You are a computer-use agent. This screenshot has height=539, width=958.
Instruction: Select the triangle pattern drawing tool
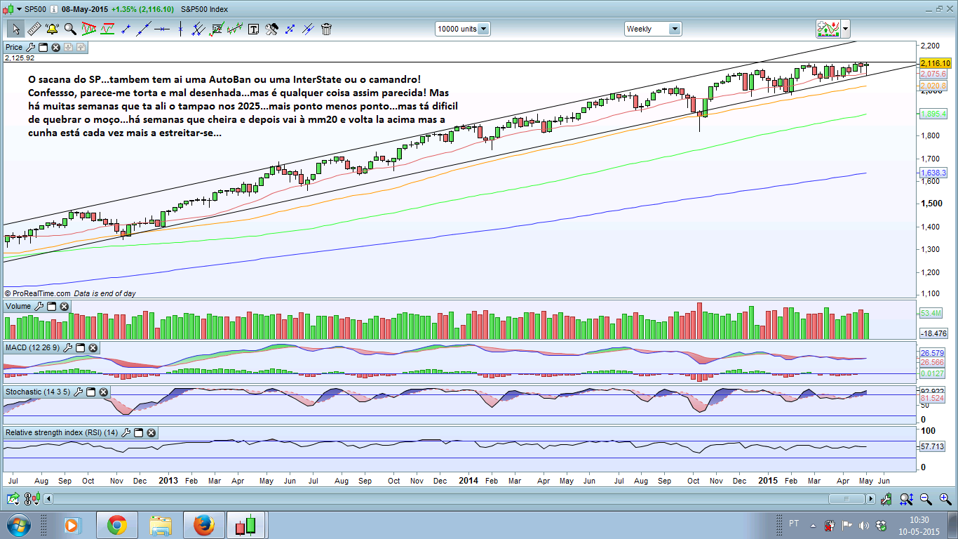[89, 29]
